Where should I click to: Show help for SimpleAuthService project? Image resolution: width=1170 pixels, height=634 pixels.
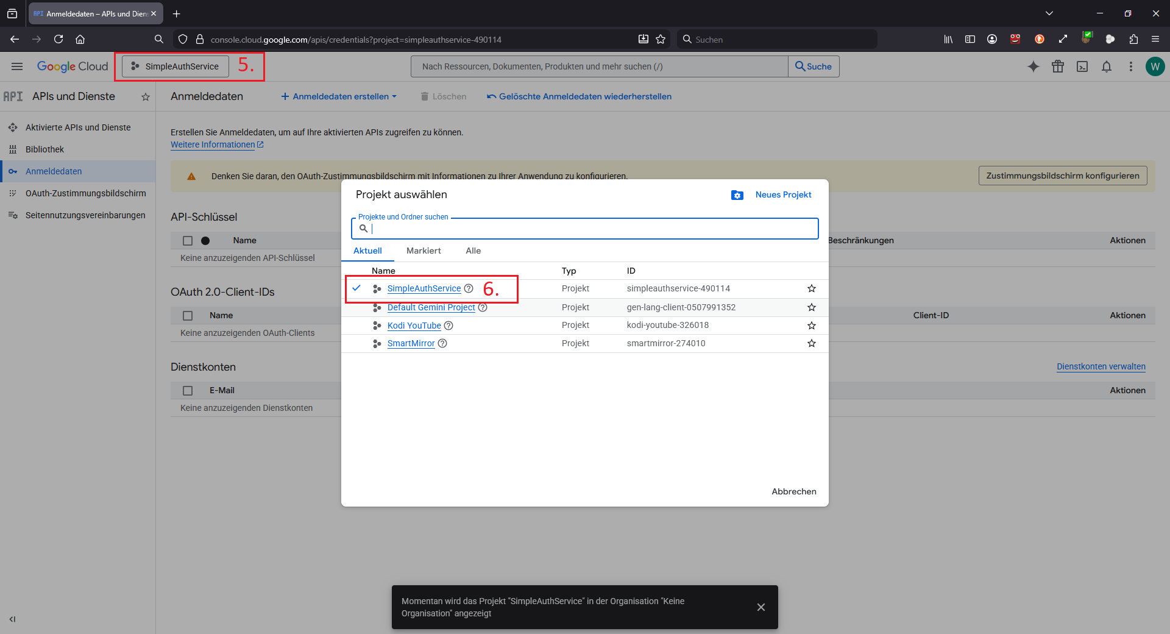coord(469,288)
